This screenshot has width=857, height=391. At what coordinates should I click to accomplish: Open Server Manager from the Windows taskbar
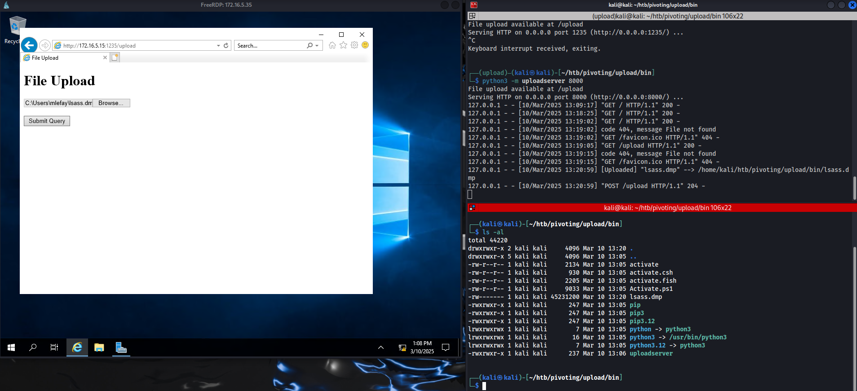click(121, 347)
